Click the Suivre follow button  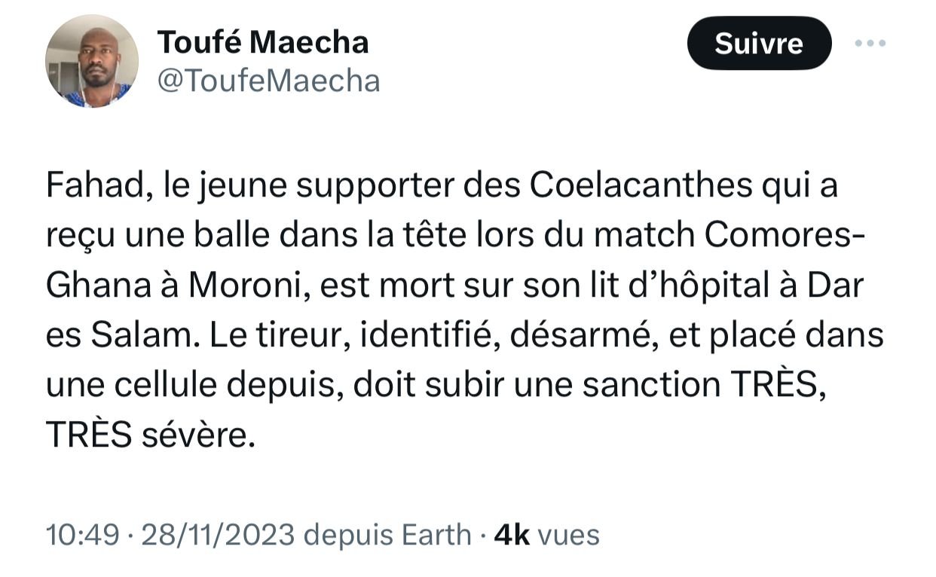759,44
